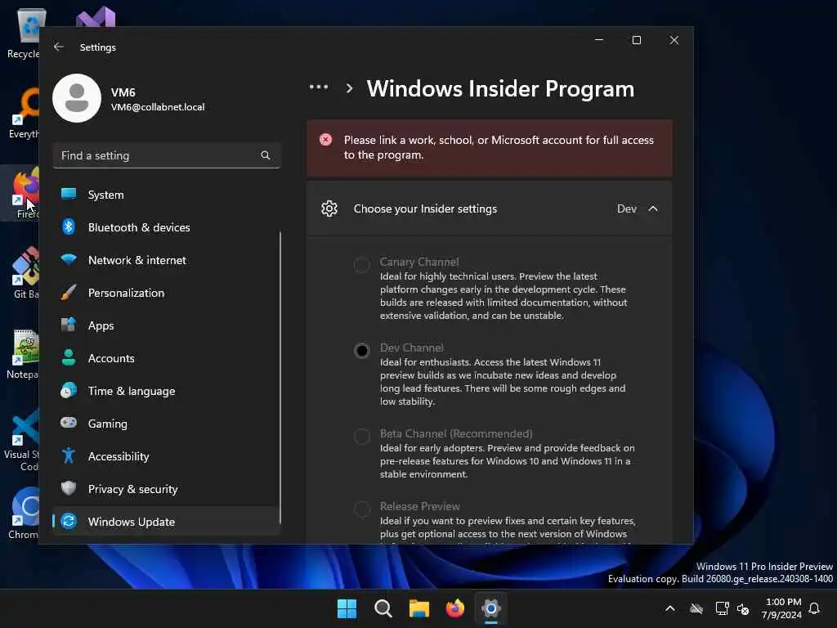Launch Firefox from the taskbar
The width and height of the screenshot is (837, 628).
click(x=454, y=608)
